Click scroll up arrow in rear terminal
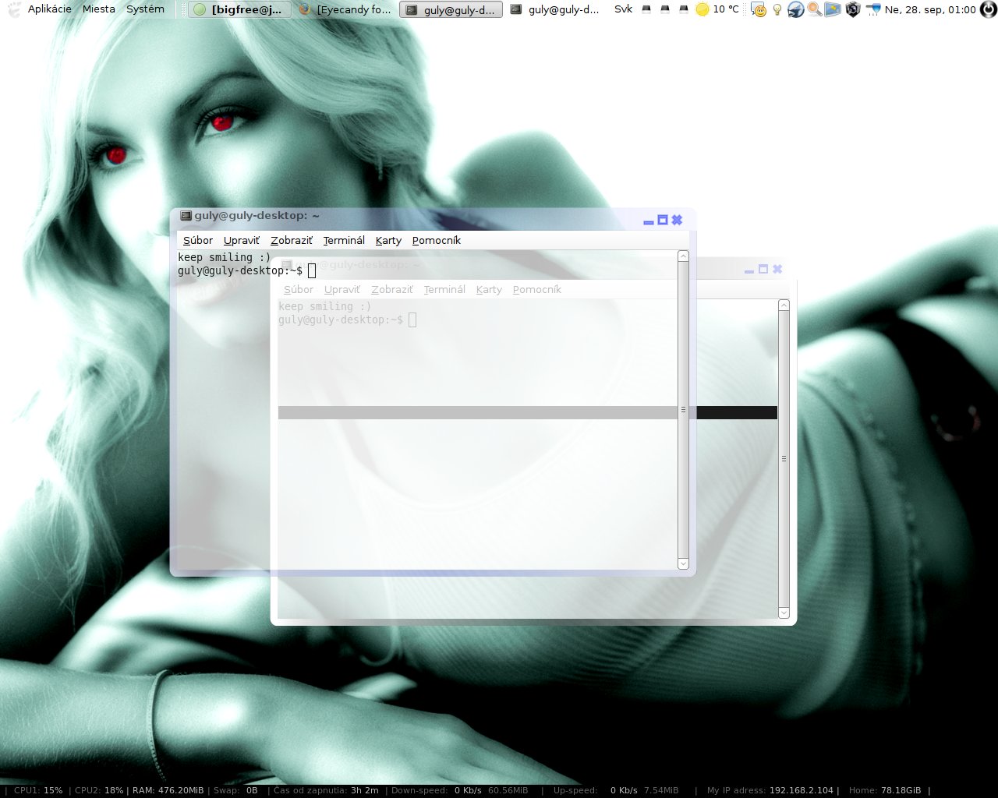The image size is (998, 798). [784, 305]
